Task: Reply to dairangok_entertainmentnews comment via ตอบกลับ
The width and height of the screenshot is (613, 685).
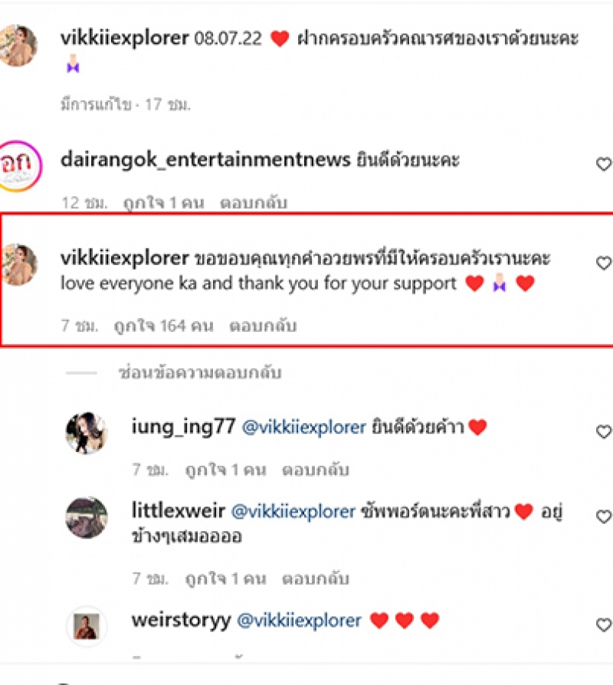Action: tap(254, 203)
